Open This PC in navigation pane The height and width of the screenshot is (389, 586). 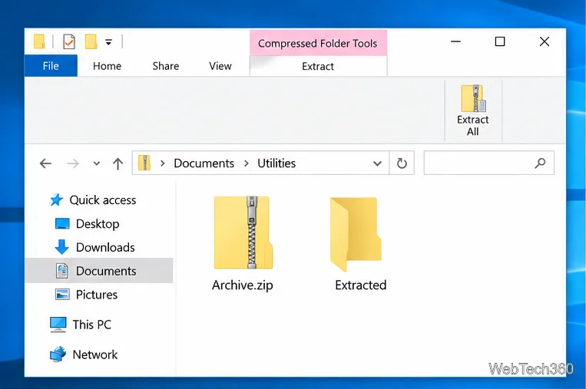[x=81, y=325]
